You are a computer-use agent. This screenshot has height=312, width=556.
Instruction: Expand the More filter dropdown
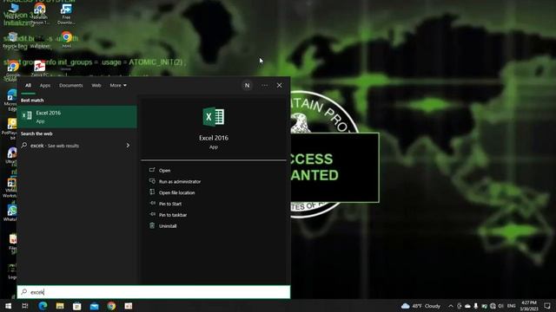click(x=118, y=85)
